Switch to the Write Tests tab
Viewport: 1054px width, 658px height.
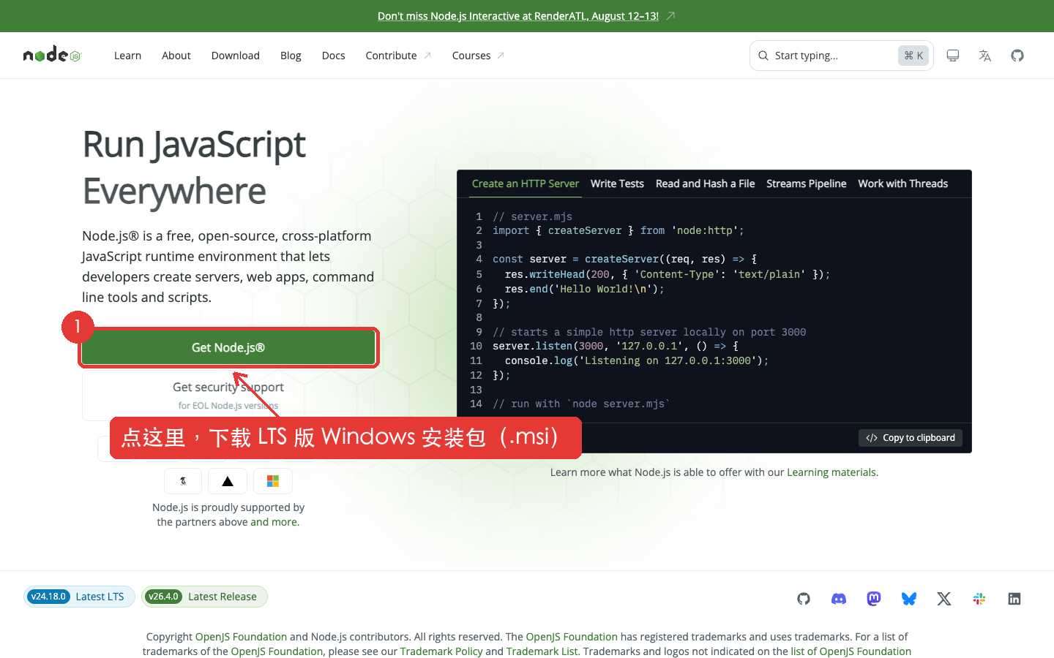pyautogui.click(x=617, y=184)
